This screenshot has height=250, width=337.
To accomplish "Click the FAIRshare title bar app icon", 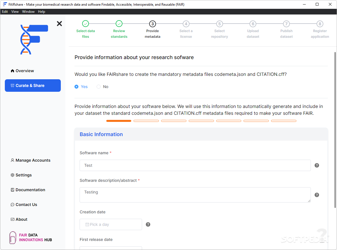I will 5,4.
